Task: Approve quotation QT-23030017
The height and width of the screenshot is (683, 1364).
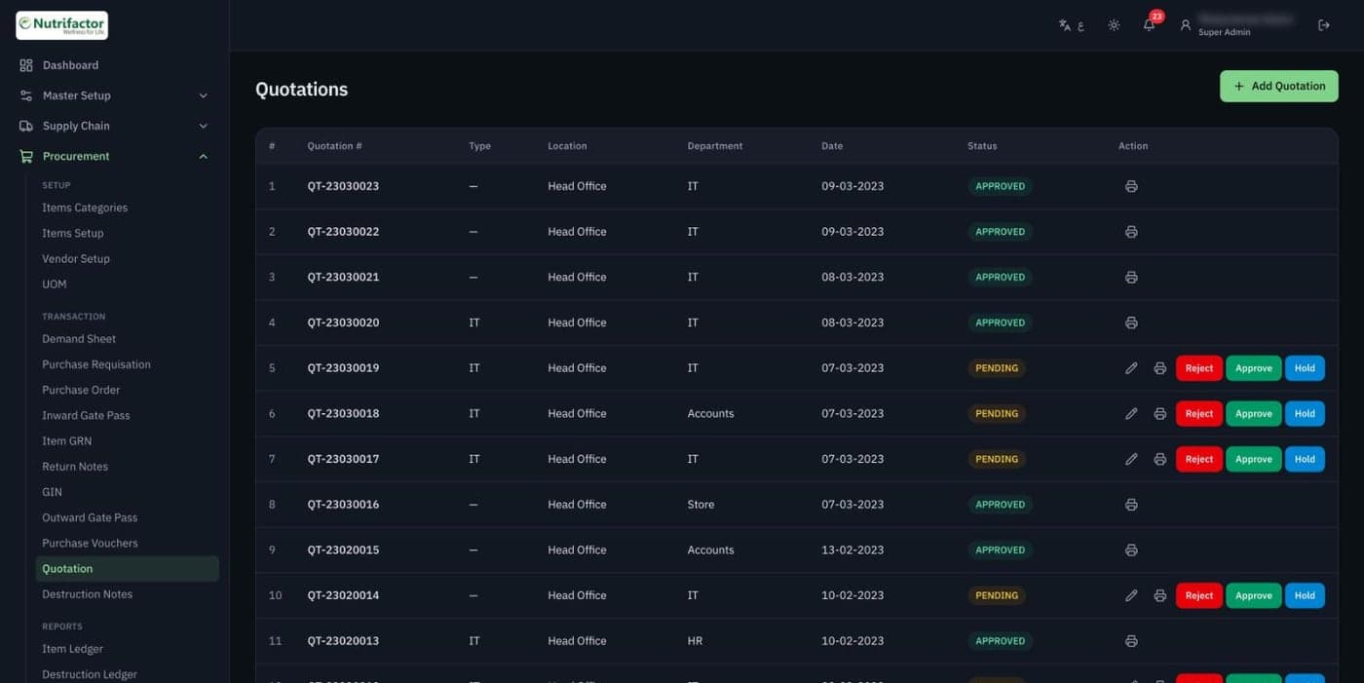Action: coord(1253,459)
